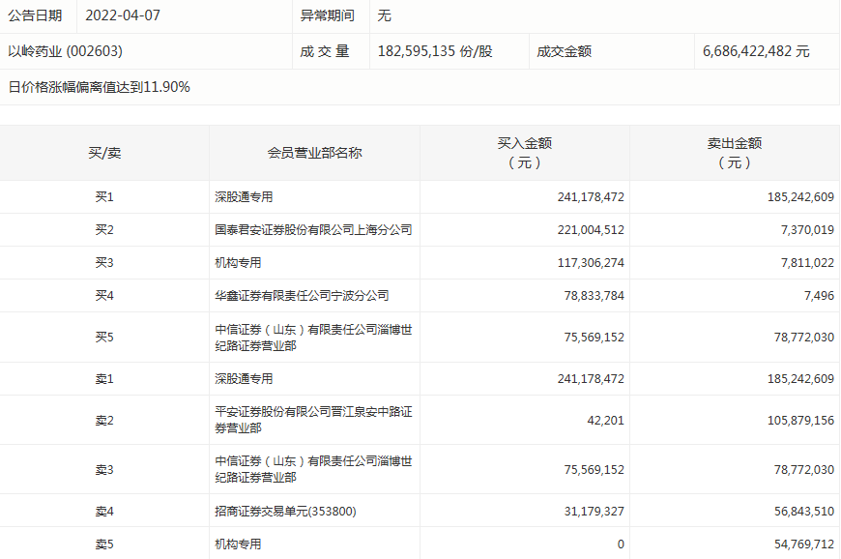Click the 公告日期 label
The width and height of the screenshot is (841, 559).
(x=35, y=15)
